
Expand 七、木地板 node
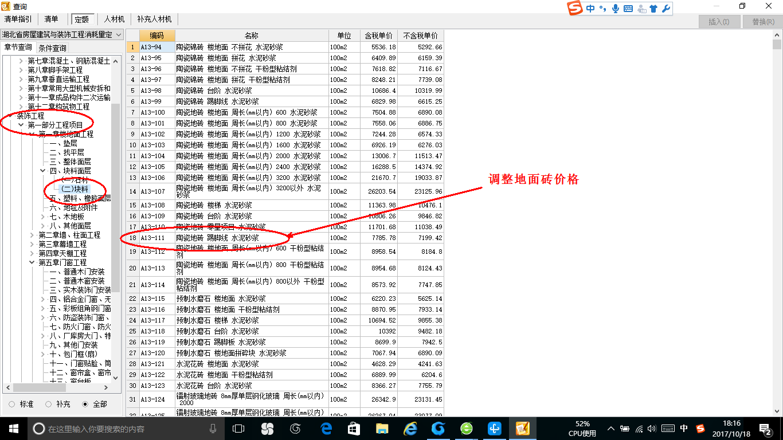[x=43, y=217]
